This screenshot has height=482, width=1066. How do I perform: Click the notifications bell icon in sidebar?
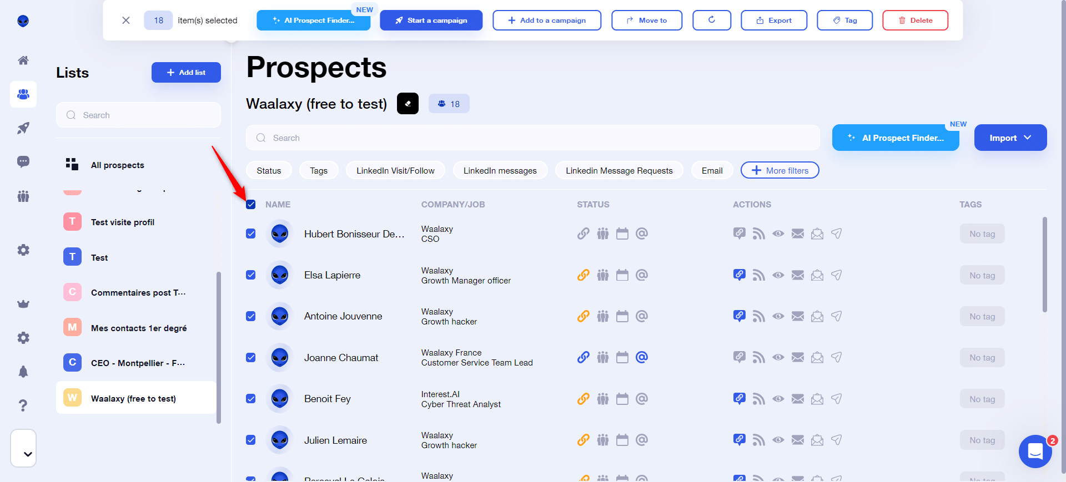23,372
